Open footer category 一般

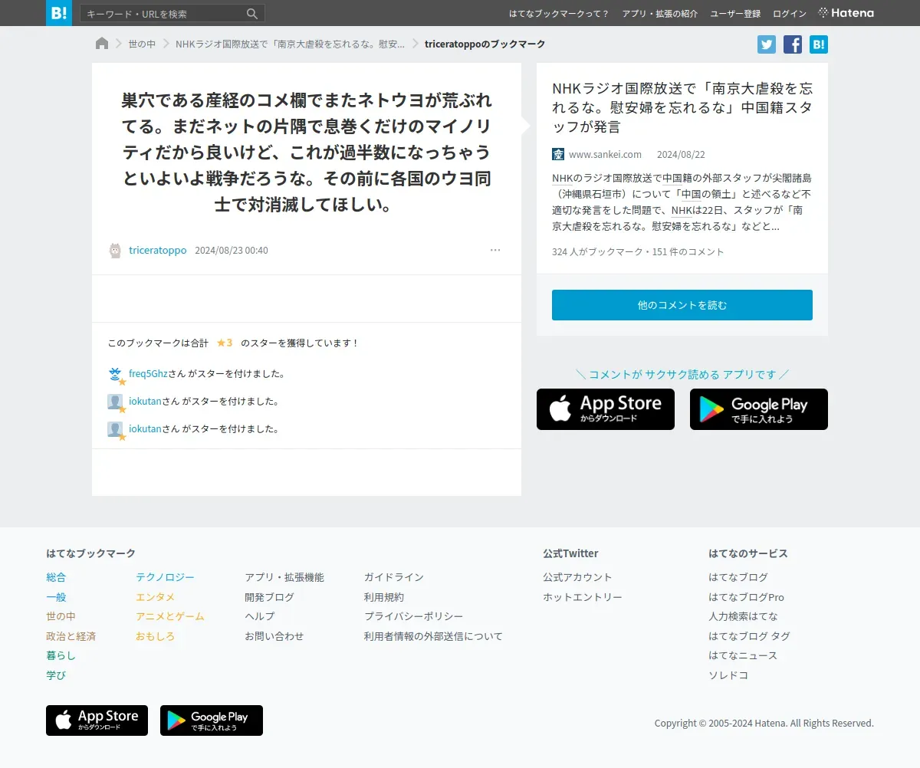56,597
